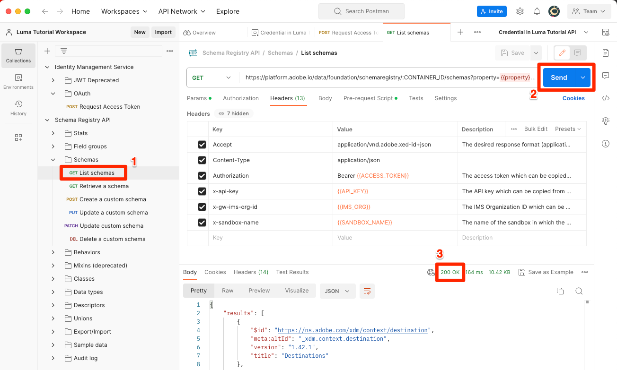Copy the response body with copy icon

coord(560,291)
